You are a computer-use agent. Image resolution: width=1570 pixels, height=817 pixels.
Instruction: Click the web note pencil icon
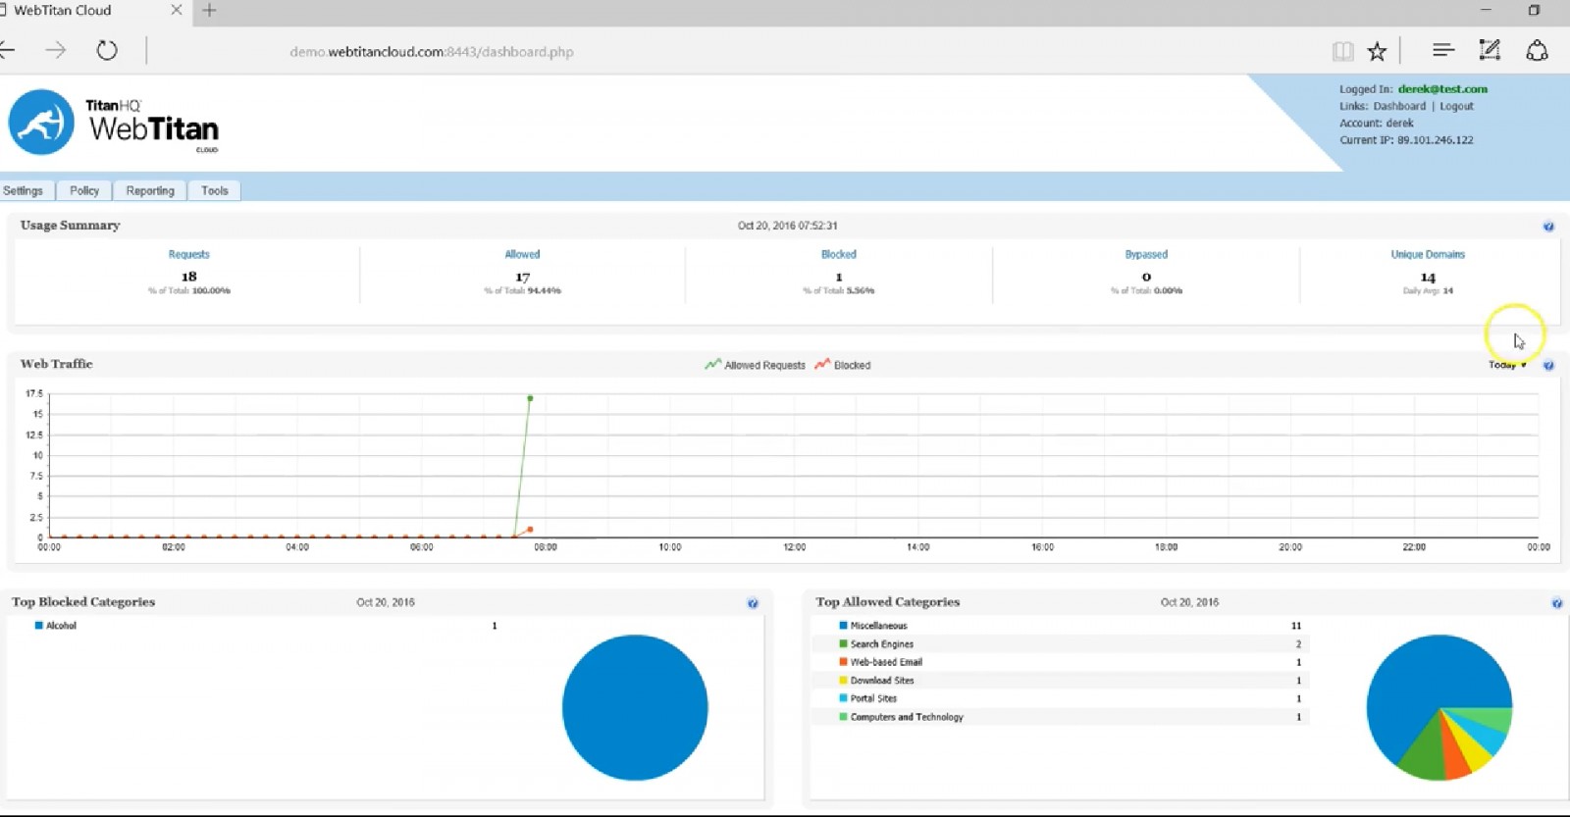[x=1490, y=50]
